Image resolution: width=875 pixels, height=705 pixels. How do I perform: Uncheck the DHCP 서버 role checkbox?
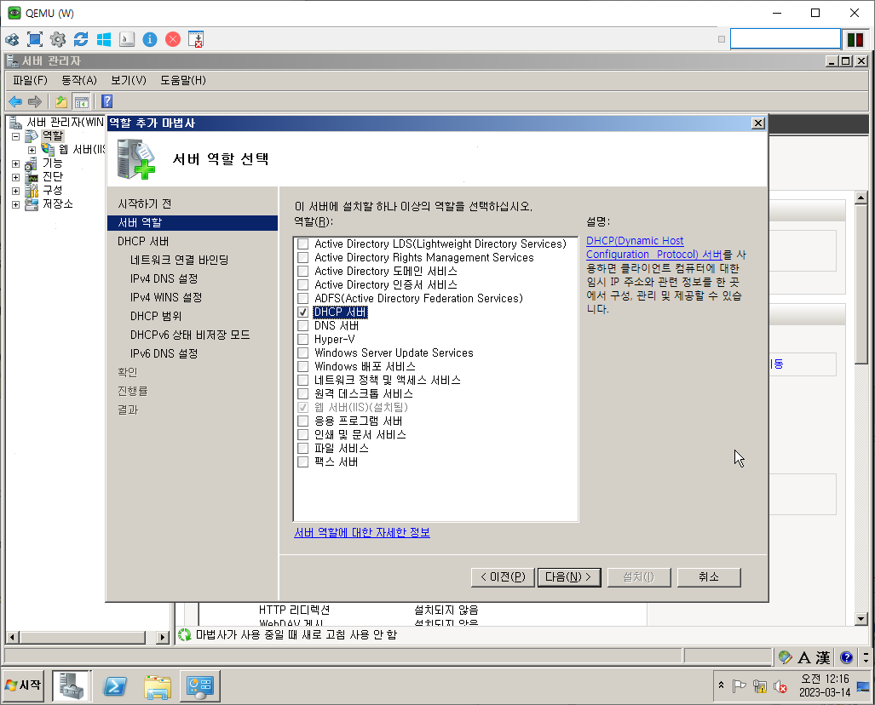[303, 312]
